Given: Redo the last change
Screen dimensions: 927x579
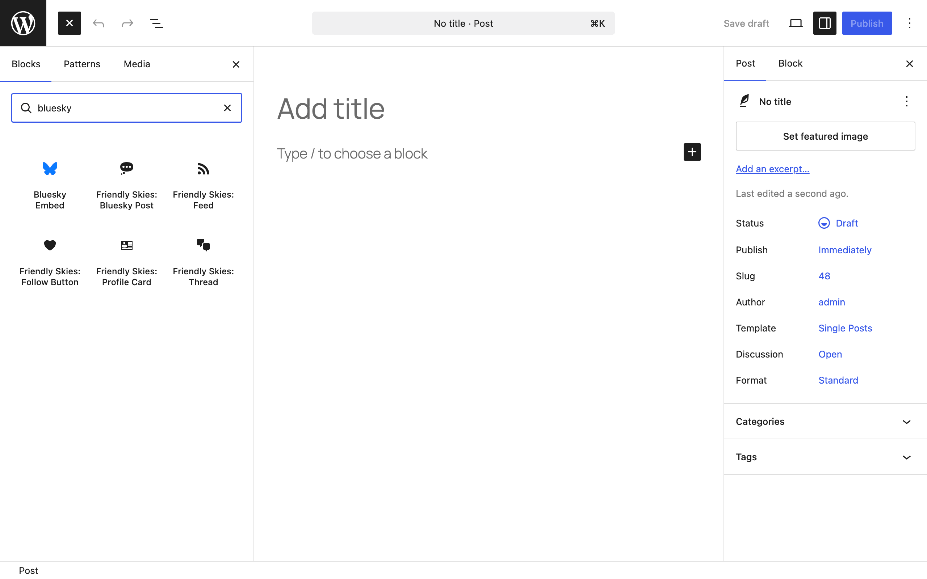Looking at the screenshot, I should (x=127, y=23).
